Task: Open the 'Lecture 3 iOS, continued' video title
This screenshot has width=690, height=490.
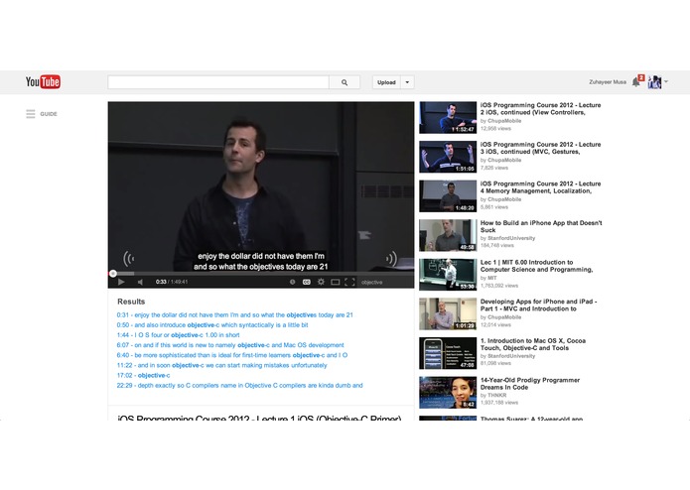Action: pyautogui.click(x=540, y=148)
